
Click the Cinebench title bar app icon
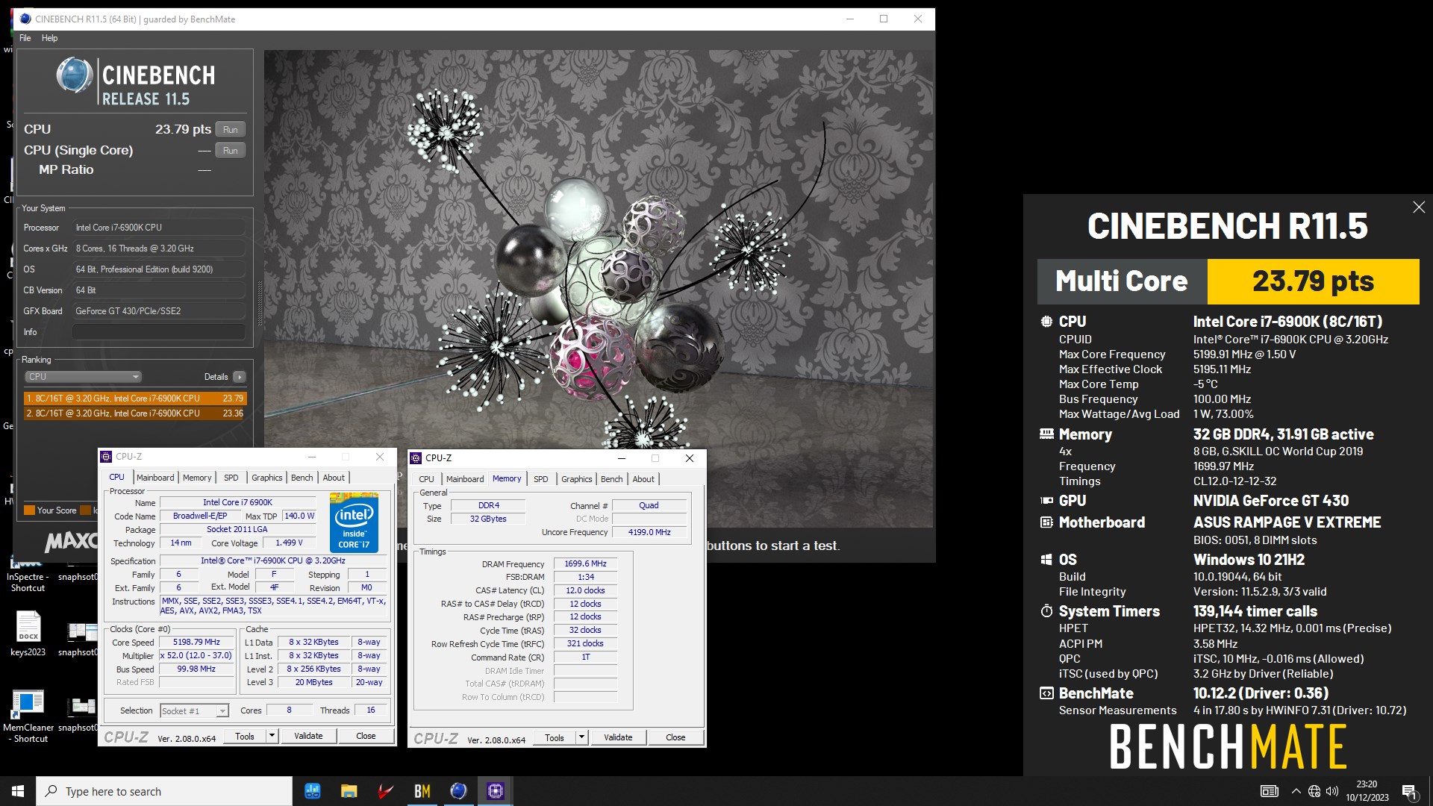pos(25,19)
